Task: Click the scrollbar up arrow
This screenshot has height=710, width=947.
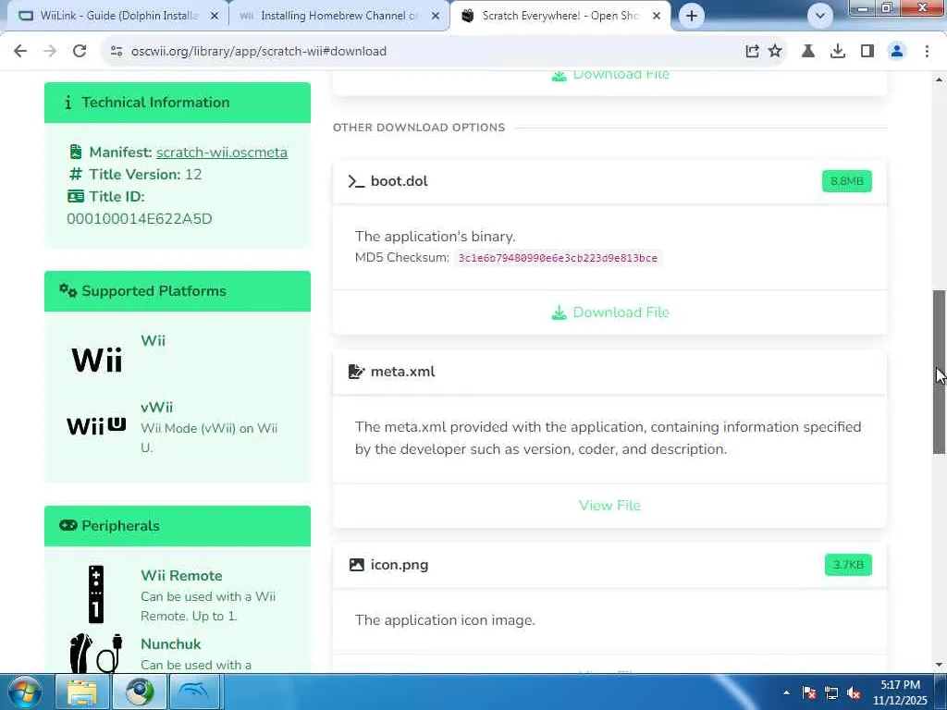Action: 940,80
